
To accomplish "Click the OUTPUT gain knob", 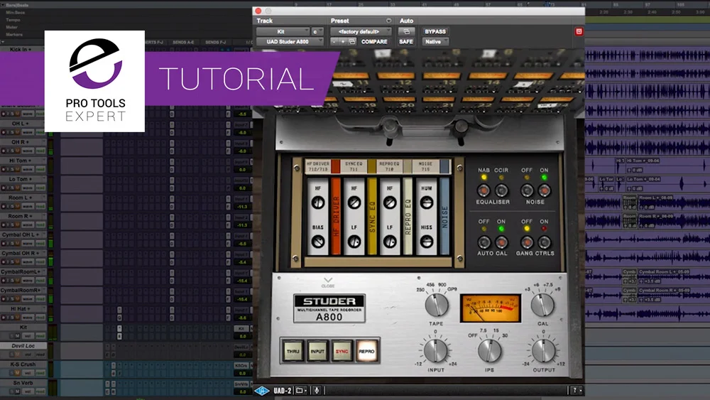I will click(543, 351).
